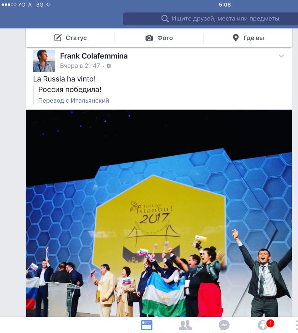Expand the post options chevron
This screenshot has width=298, height=333.
pos(281,56)
